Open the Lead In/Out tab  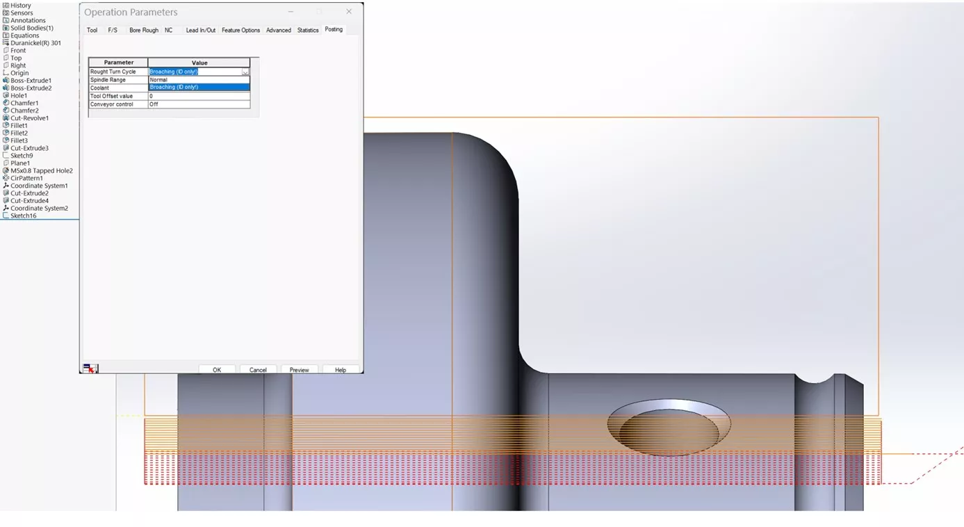click(x=200, y=30)
